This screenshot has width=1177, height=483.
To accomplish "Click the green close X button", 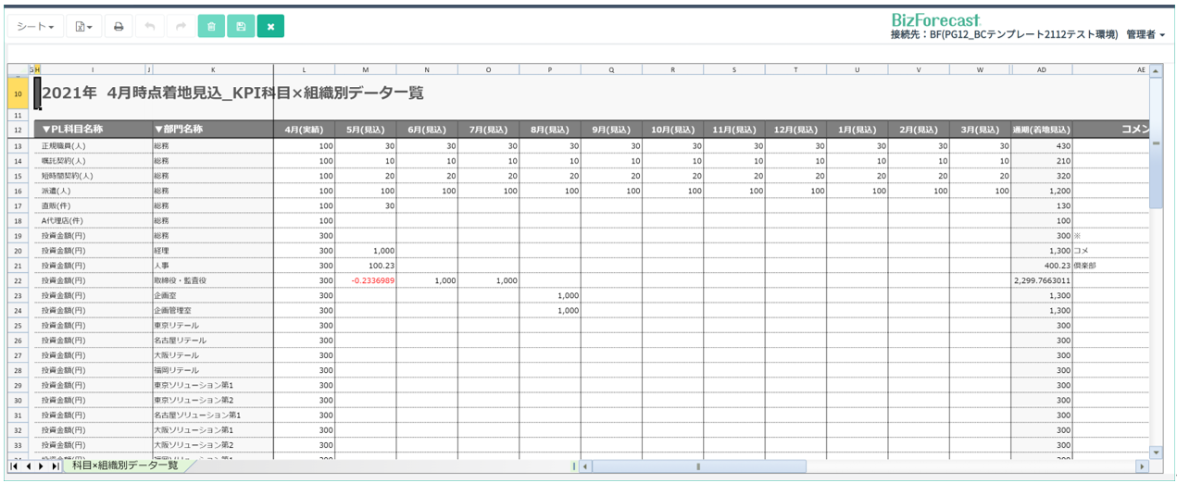I will click(270, 27).
